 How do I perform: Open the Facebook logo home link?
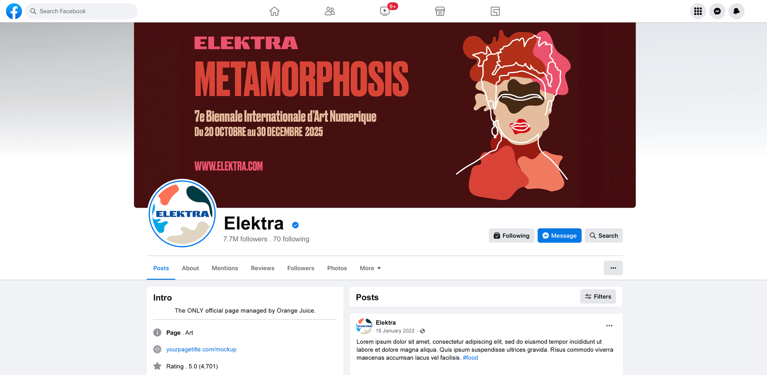pos(14,11)
